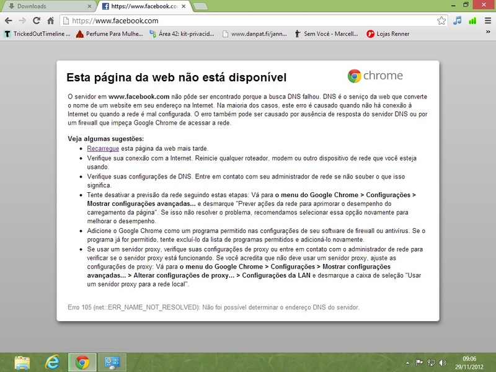496x372 pixels.
Task: Click the volume speaker tray icon
Action: pyautogui.click(x=443, y=363)
